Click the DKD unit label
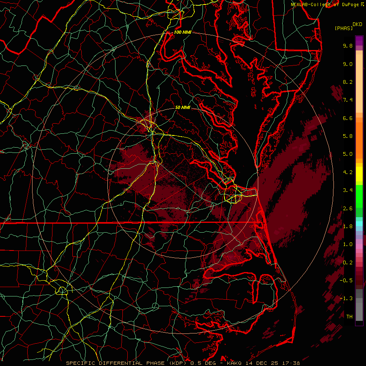366x366 pixels. [357, 24]
